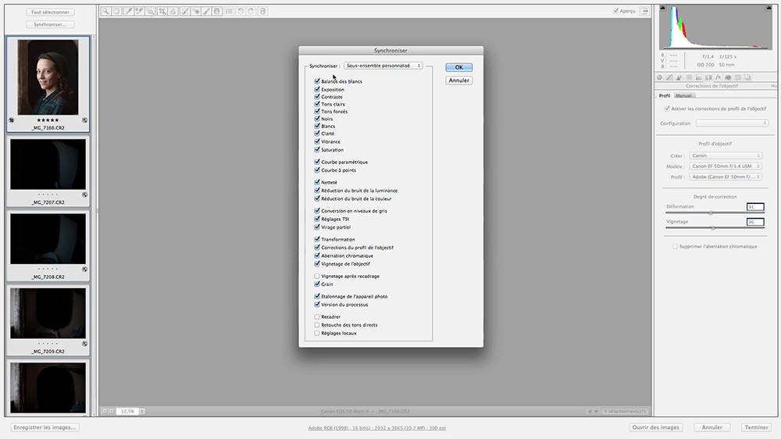Viewport: 781px width, 439px height.
Task: Click the trash icon to mark for deletion
Action: tap(262, 11)
